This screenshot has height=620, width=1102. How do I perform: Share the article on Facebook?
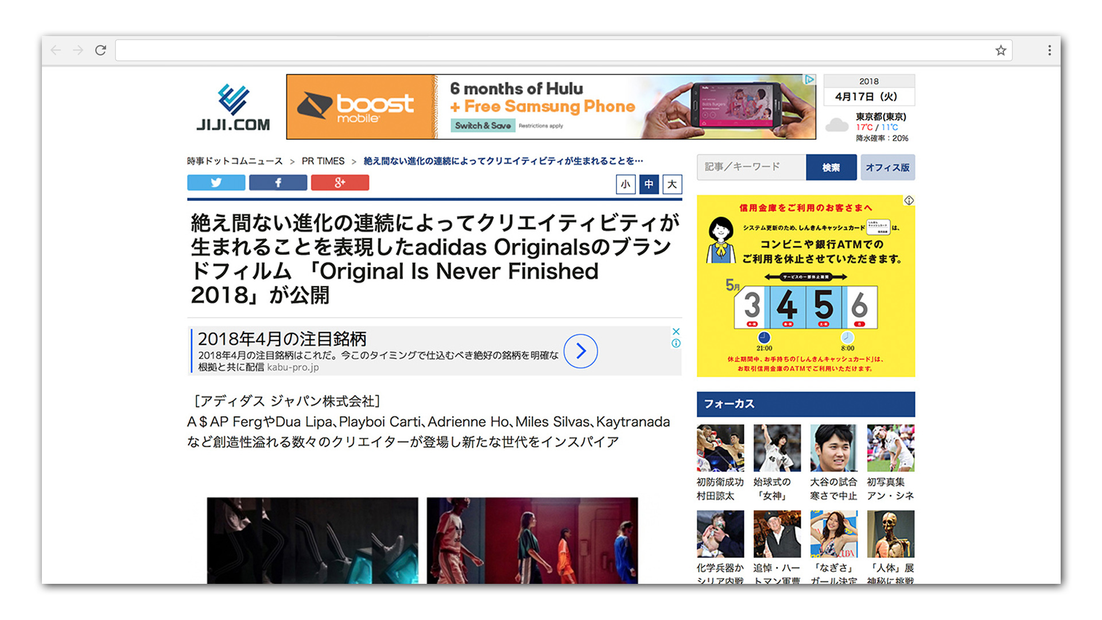(x=278, y=183)
